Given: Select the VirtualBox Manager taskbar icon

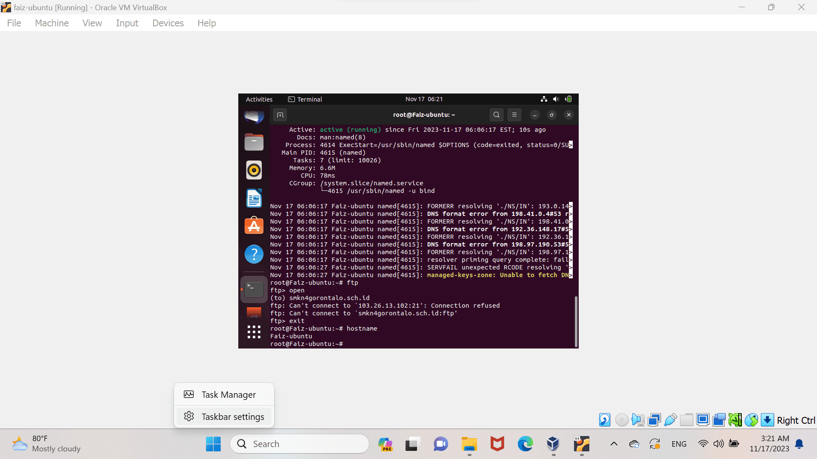Looking at the screenshot, I should point(553,444).
